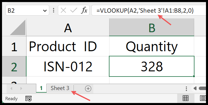208x105 pixels.
Task: Switch to the Sheet 3 tab
Action: click(60, 88)
